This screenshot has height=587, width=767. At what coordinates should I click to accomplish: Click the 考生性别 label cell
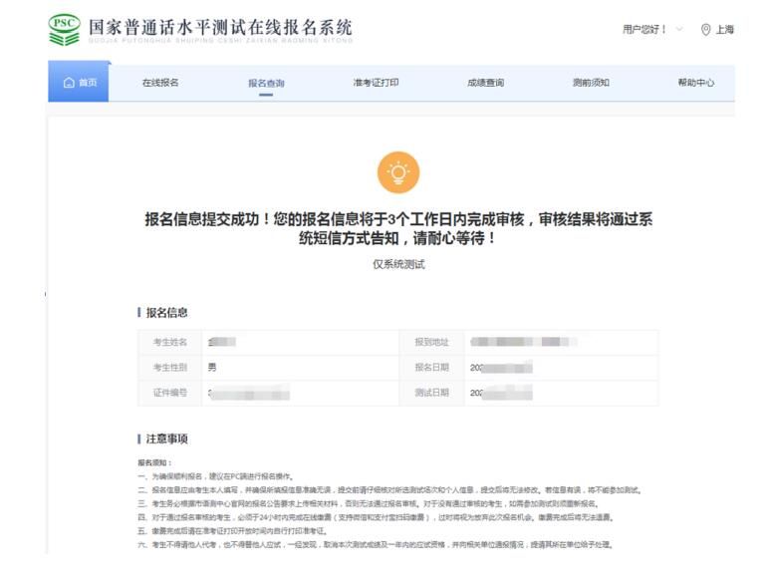[169, 368]
